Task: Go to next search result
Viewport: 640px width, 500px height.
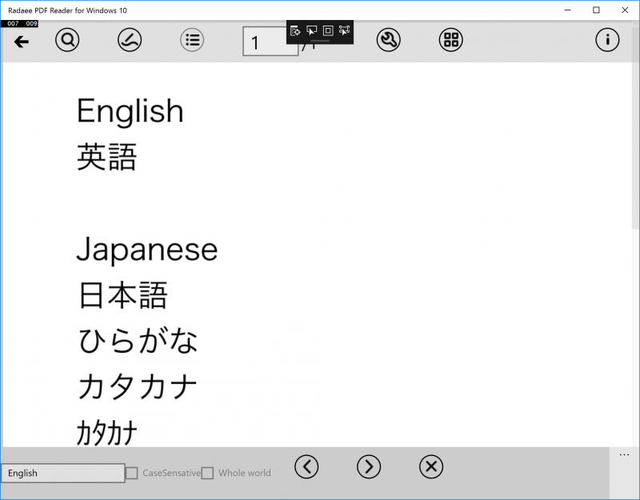Action: (369, 466)
